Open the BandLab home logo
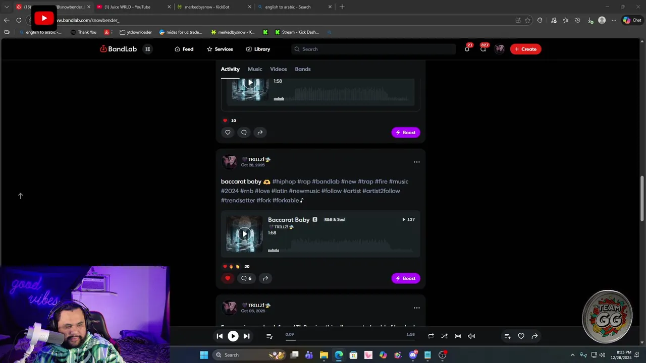The image size is (646, 363). pyautogui.click(x=118, y=49)
